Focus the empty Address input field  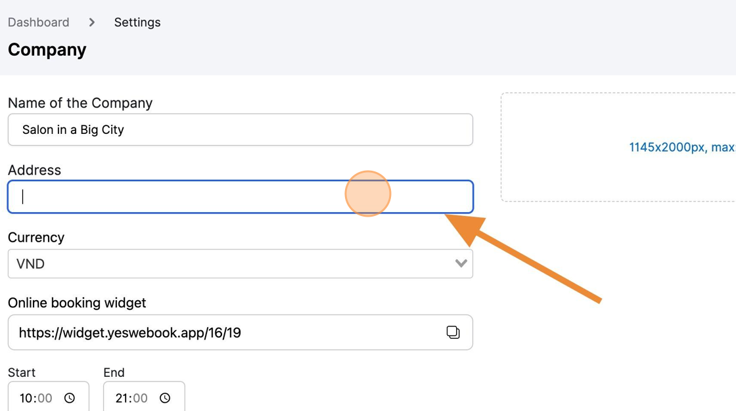click(x=241, y=196)
